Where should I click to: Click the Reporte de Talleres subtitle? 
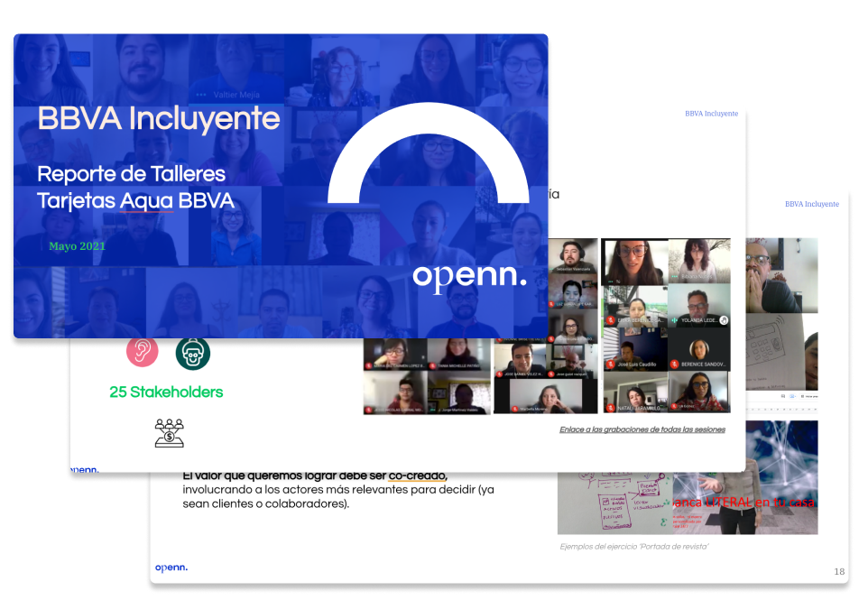(131, 174)
